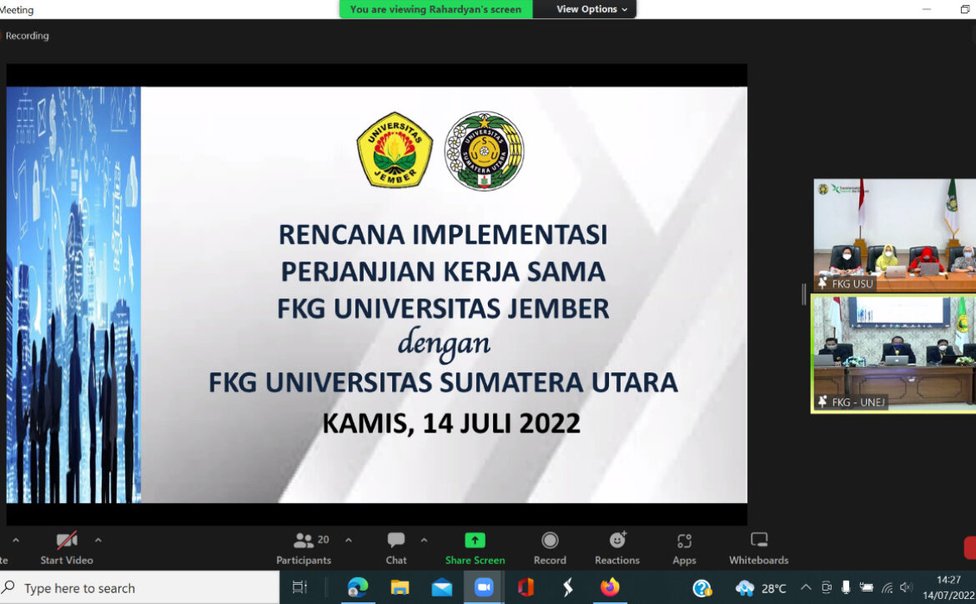Open the Reactions menu
976x604 pixels.
616,548
